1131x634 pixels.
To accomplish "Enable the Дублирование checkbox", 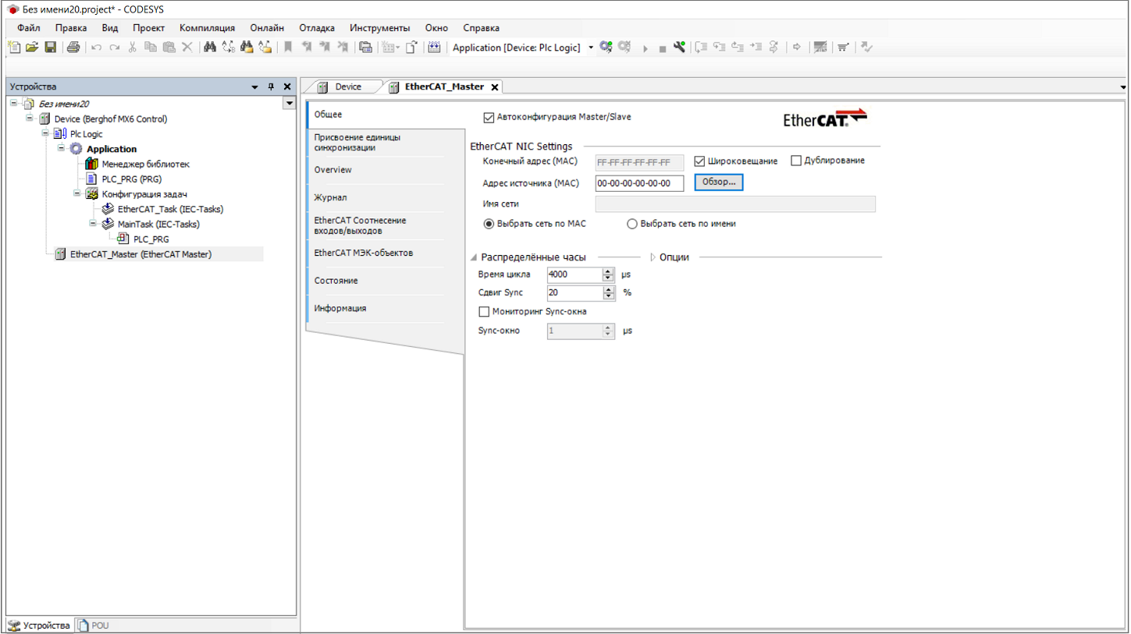I will 796,161.
